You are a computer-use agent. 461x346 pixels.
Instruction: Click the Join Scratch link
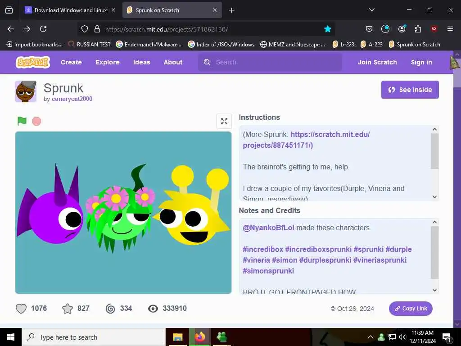point(377,62)
